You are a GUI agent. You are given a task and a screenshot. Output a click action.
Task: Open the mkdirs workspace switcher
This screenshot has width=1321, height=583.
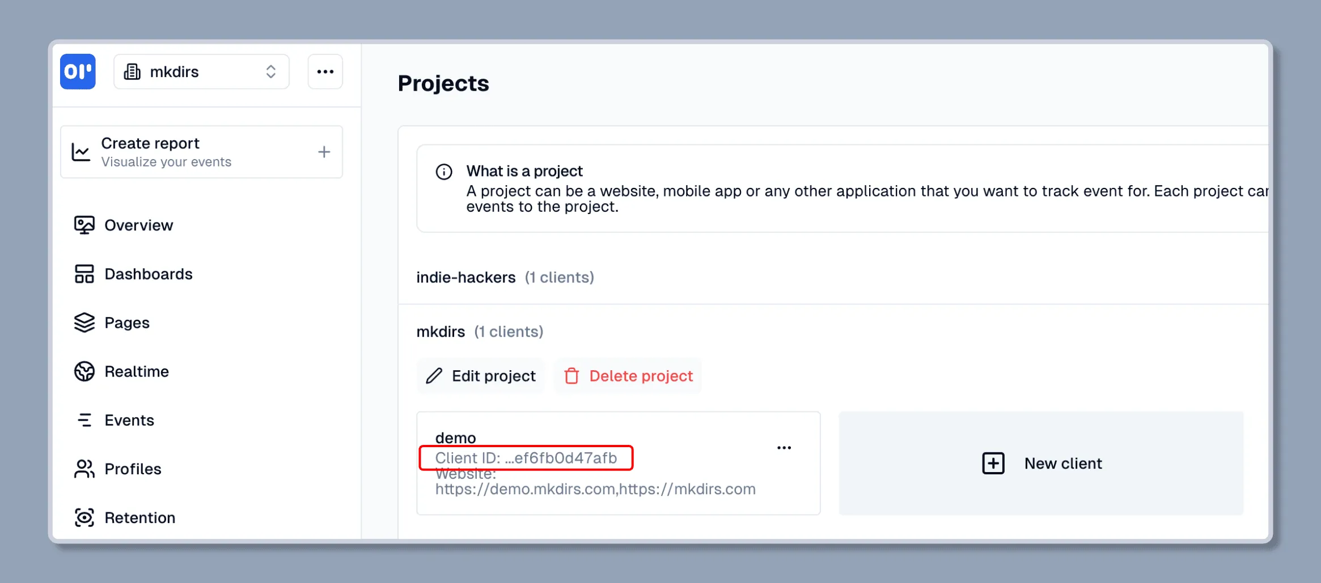point(201,71)
